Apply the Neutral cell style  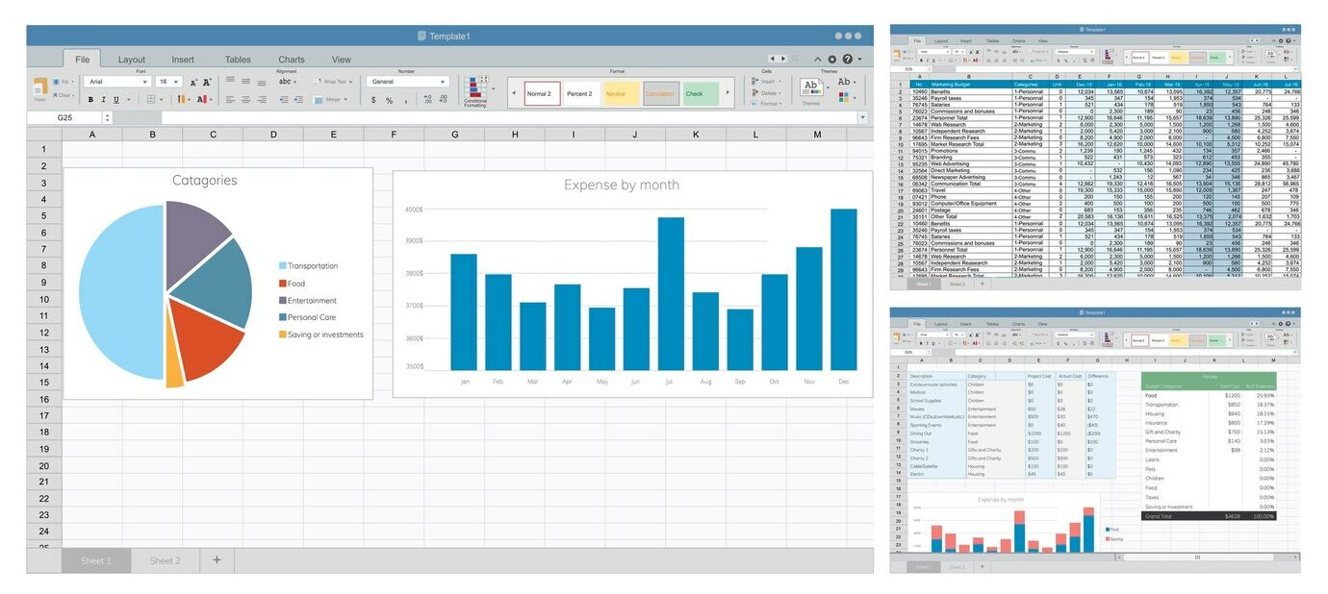(x=621, y=93)
